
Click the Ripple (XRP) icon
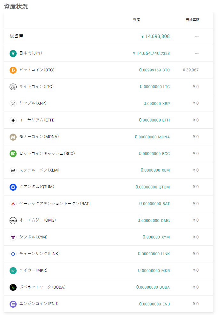pos(13,104)
